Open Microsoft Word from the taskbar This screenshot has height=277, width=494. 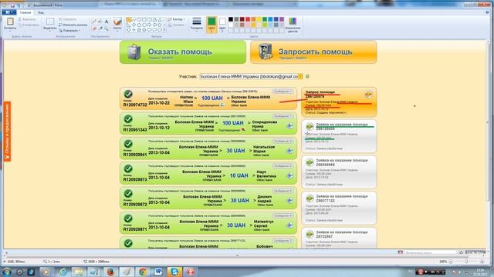tap(158, 272)
